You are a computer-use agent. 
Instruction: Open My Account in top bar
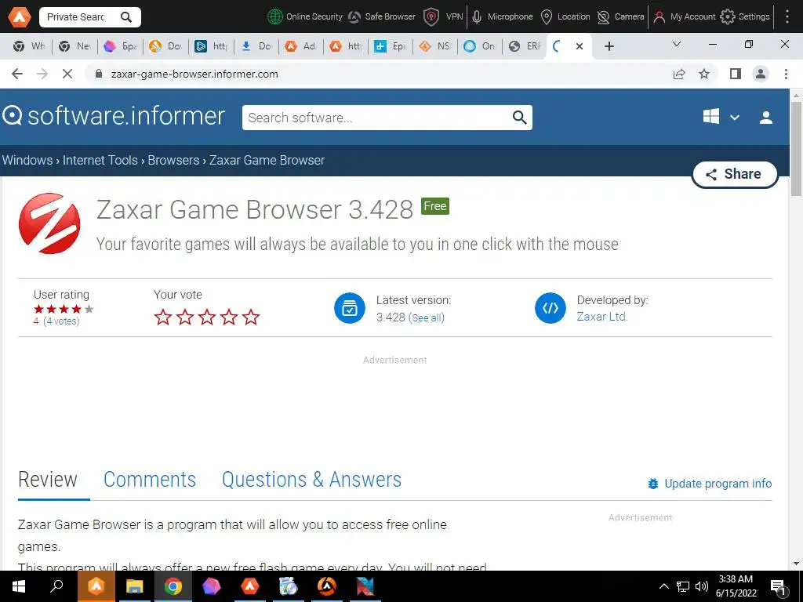(685, 17)
